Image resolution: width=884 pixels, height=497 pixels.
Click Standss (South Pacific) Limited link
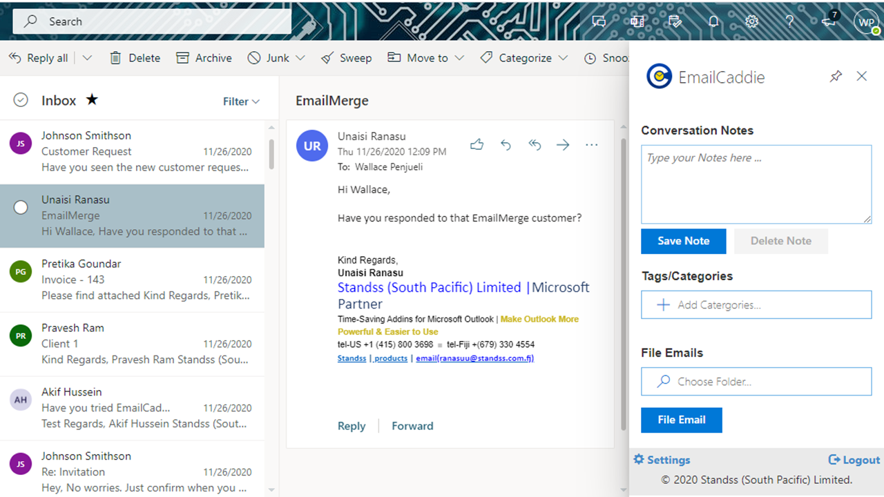click(430, 287)
